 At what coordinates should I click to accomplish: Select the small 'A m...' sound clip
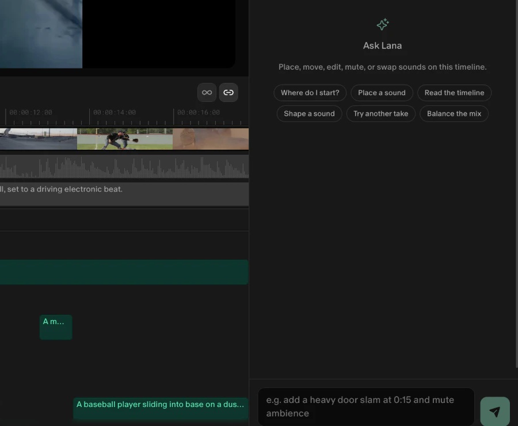pos(56,327)
